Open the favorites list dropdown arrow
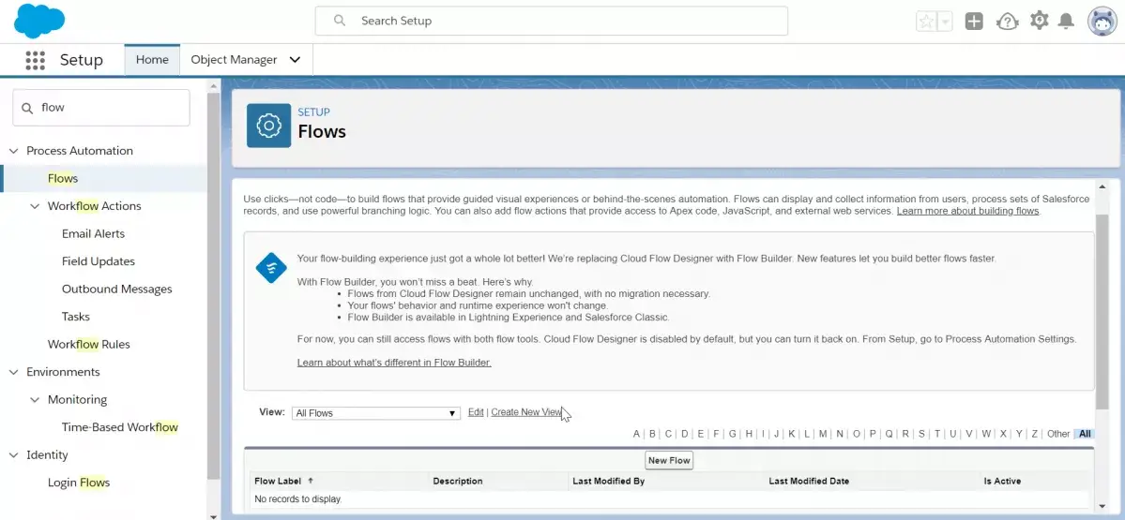Screen dimensions: 1125x520 pos(945,22)
